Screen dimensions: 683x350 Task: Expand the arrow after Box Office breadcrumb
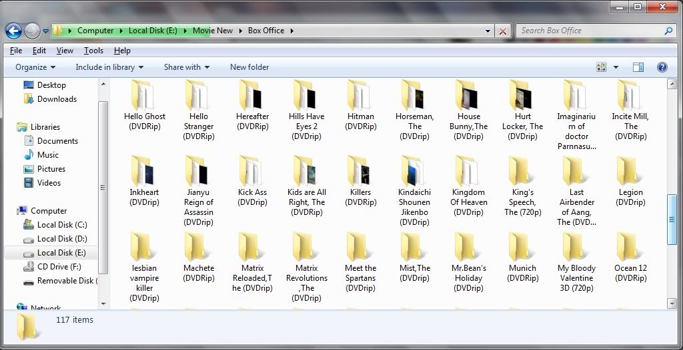pyautogui.click(x=291, y=31)
